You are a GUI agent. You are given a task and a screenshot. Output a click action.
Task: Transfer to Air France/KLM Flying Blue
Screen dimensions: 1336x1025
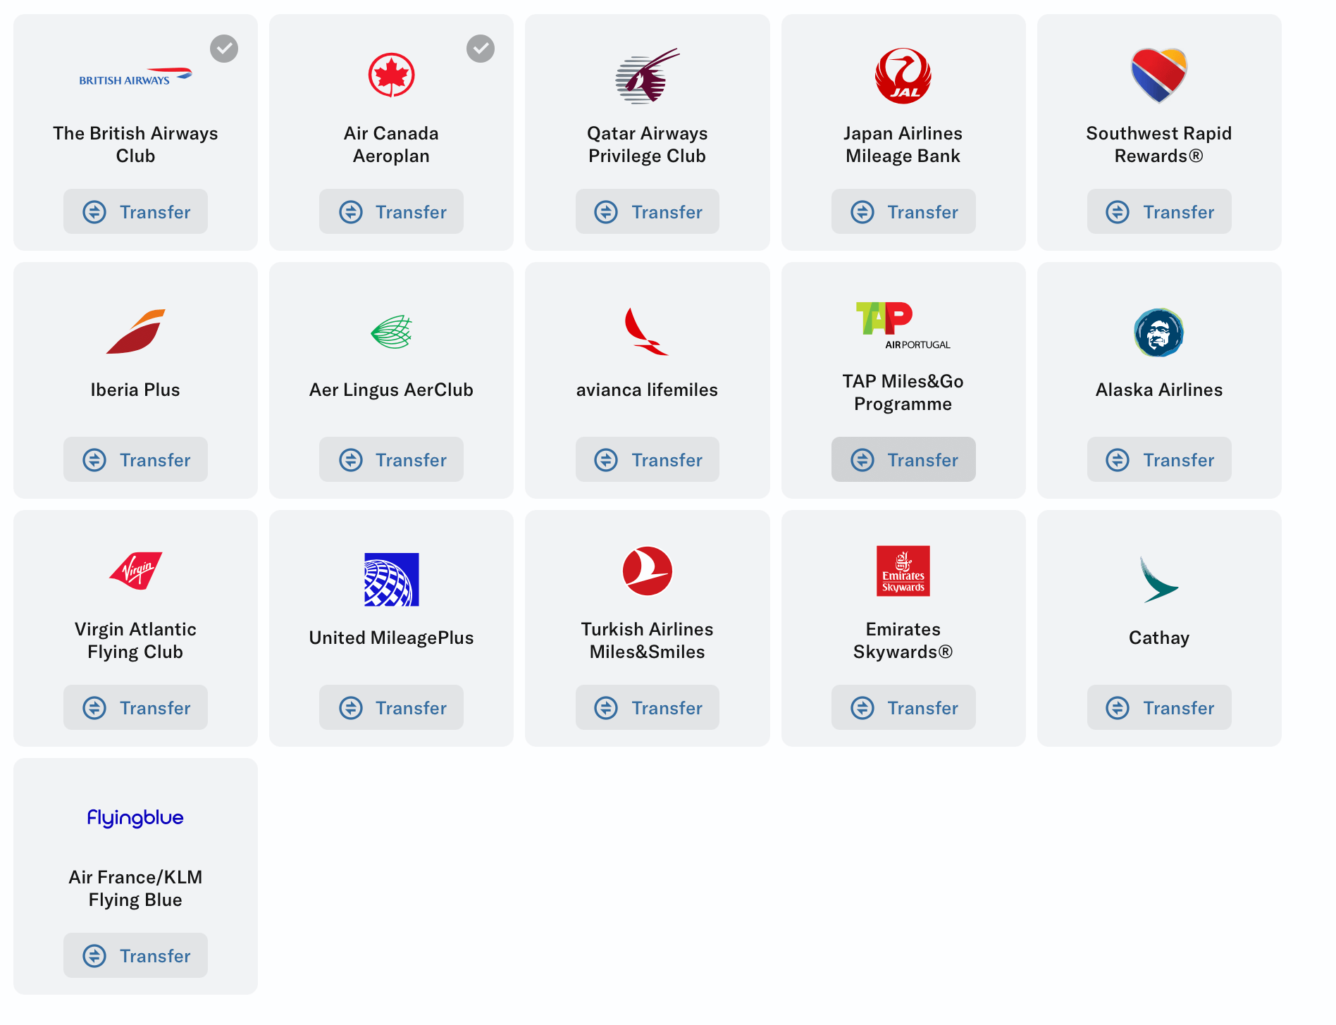coord(135,955)
